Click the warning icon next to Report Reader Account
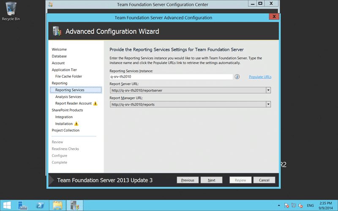338x211 pixels. point(95,103)
